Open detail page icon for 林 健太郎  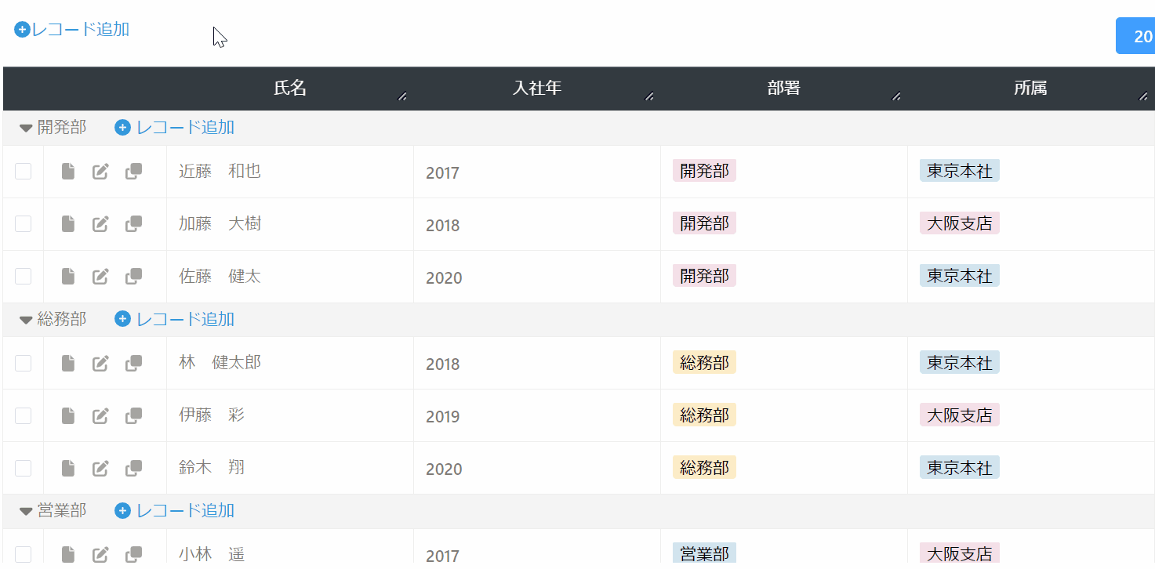pyautogui.click(x=68, y=363)
